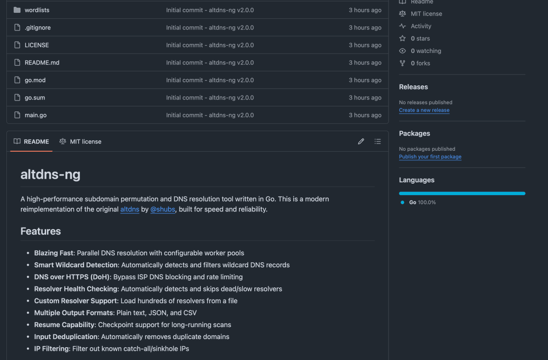548x360 pixels.
Task: Open commit message for go.mod row
Action: click(x=210, y=80)
